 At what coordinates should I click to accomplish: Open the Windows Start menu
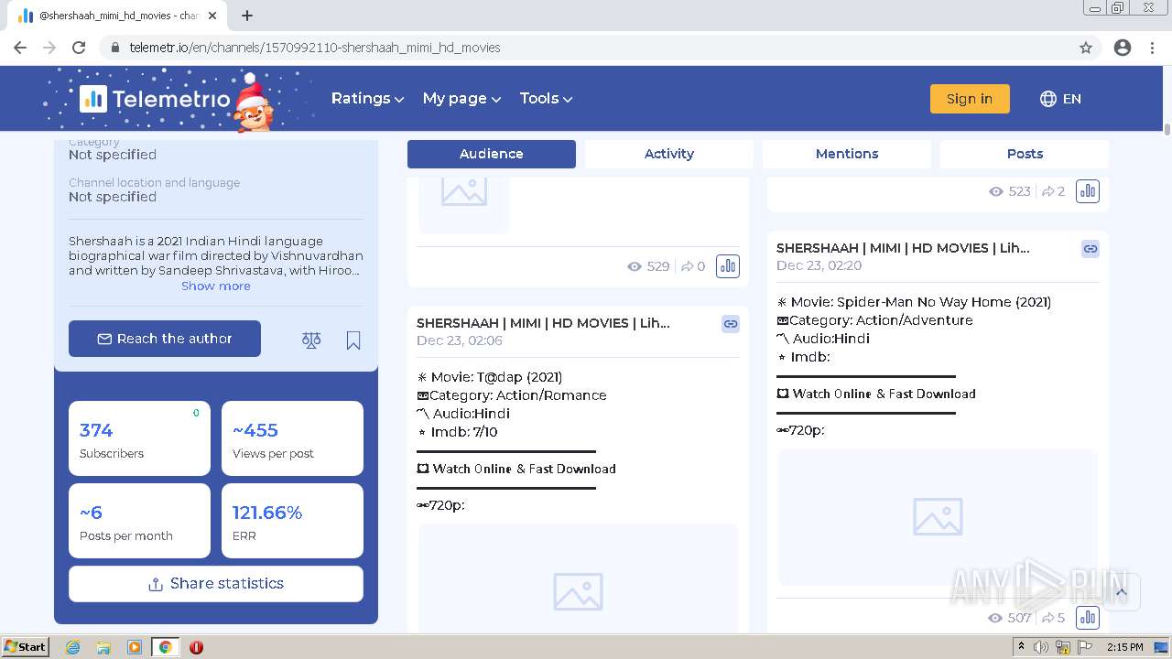pyautogui.click(x=26, y=647)
